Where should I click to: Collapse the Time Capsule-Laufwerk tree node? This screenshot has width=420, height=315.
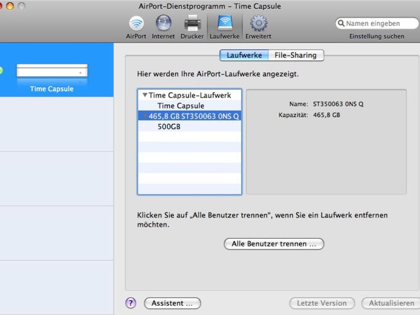click(145, 95)
